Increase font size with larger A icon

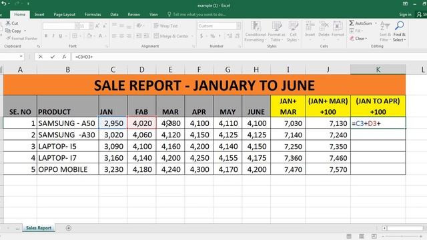coord(97,26)
